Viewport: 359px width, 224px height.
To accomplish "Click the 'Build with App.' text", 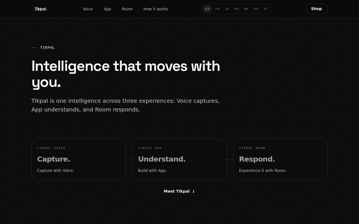I will [x=152, y=171].
